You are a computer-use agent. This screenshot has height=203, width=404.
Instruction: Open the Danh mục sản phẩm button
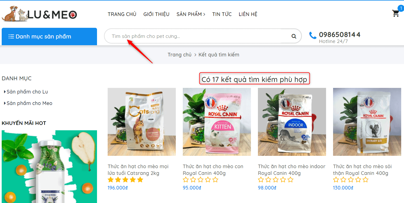point(49,37)
